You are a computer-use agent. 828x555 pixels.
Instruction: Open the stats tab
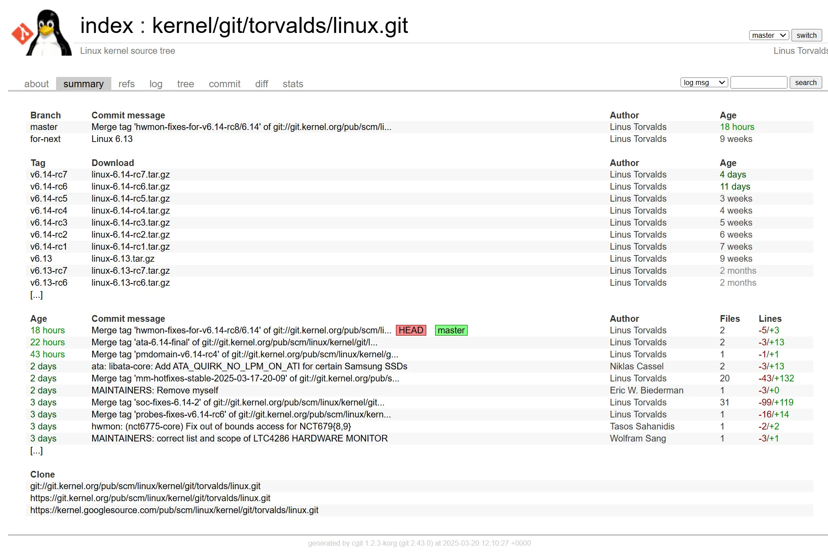[x=293, y=84]
